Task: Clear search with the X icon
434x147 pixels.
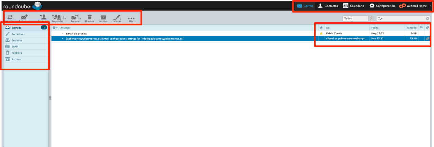Action: click(x=427, y=18)
